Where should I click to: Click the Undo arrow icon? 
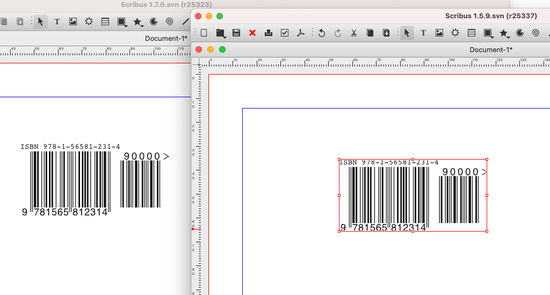point(321,33)
